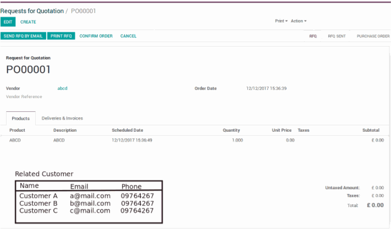
Task: Click scheduled date 12/12/2017 15:36:49
Action: (132, 140)
